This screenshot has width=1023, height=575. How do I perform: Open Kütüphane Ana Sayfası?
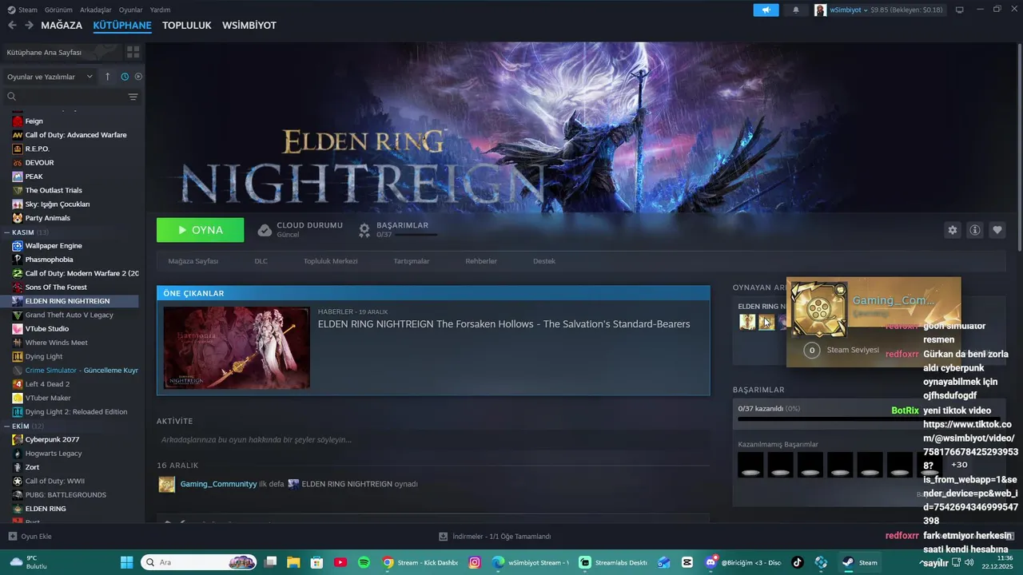point(61,52)
